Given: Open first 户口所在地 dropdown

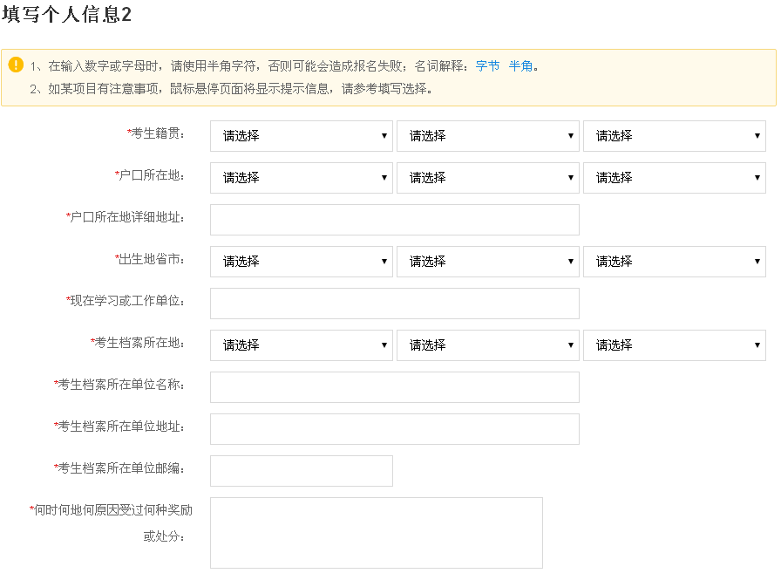Looking at the screenshot, I should tap(301, 178).
